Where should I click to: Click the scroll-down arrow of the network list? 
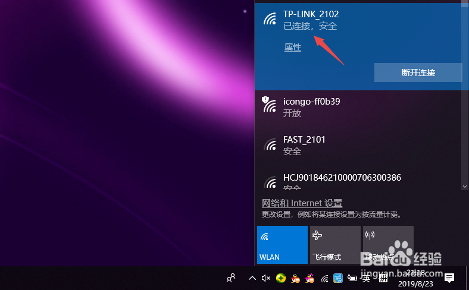point(464,187)
